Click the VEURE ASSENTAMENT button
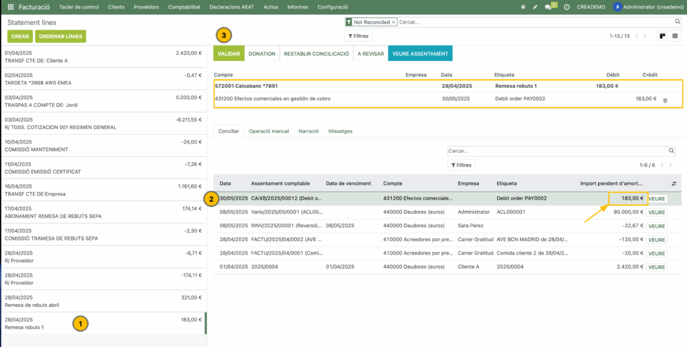The image size is (687, 347). click(x=420, y=54)
